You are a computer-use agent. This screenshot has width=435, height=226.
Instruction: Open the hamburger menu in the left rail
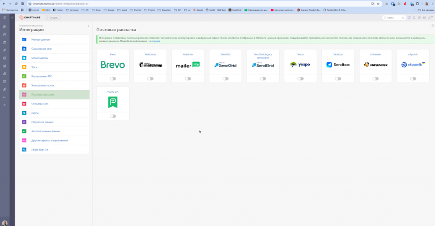click(x=5, y=18)
